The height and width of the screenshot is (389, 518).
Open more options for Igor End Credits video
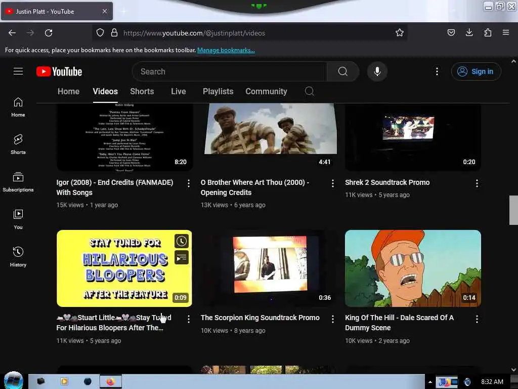click(189, 183)
